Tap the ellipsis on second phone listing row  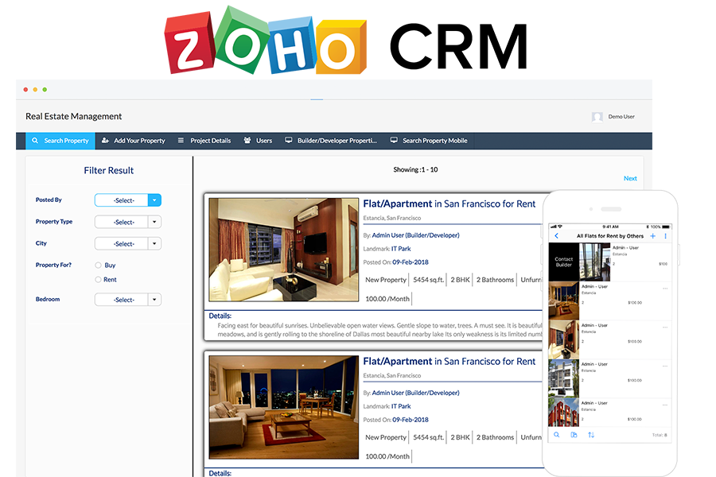(665, 289)
